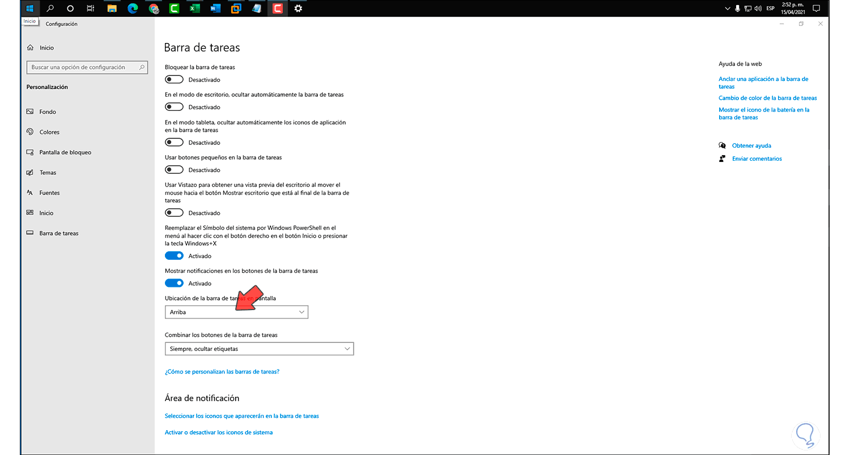
Task: Open the Windows Start button
Action: tap(29, 8)
